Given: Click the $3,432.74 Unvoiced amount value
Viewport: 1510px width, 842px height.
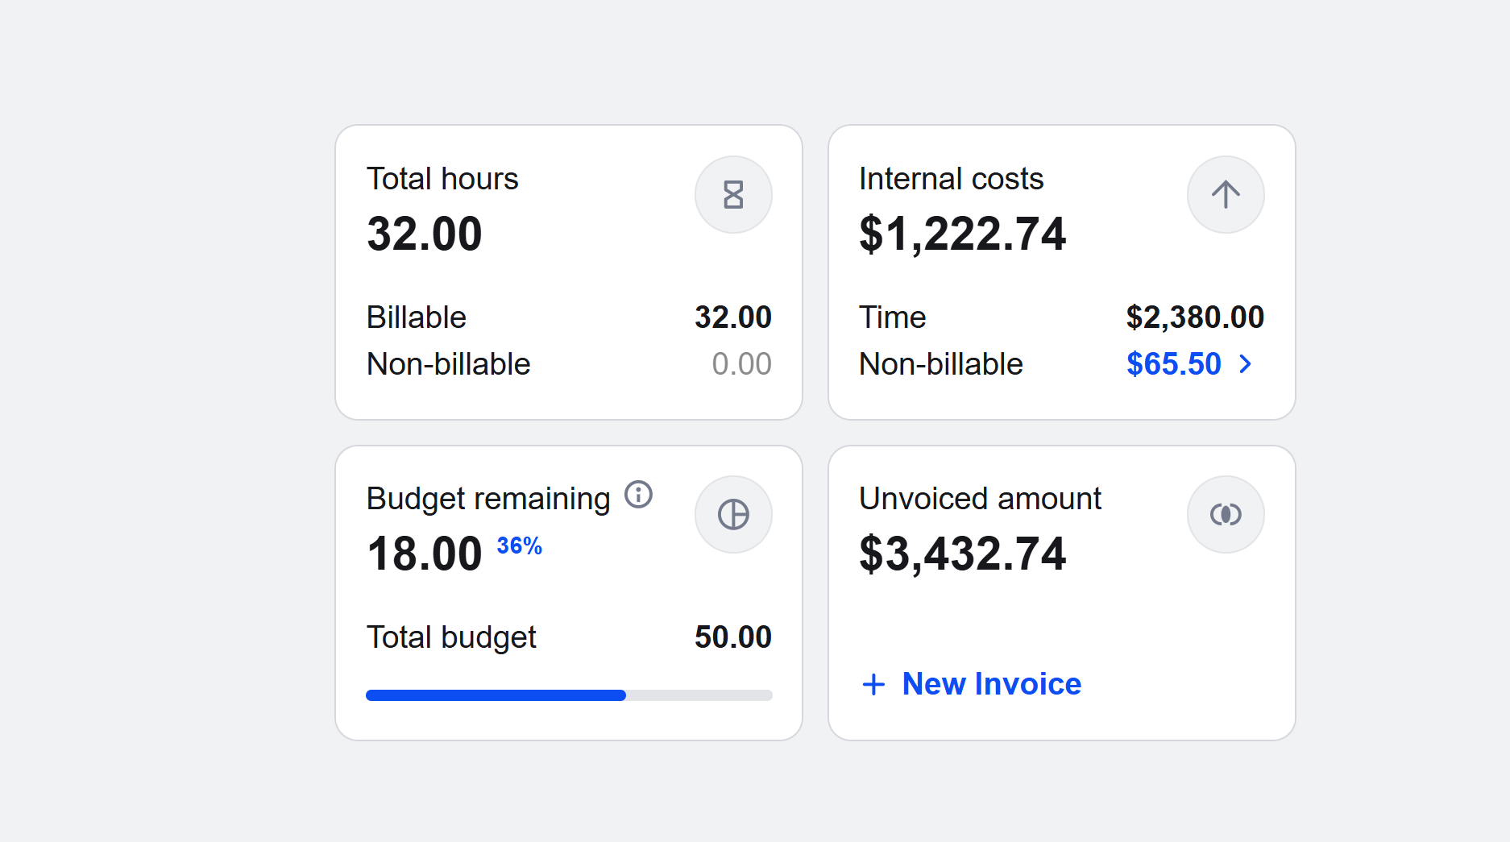Looking at the screenshot, I should click(962, 554).
